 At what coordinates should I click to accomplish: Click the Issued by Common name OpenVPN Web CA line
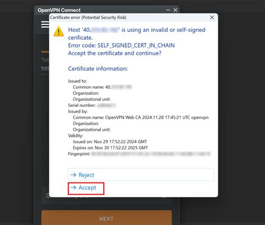coord(141,118)
